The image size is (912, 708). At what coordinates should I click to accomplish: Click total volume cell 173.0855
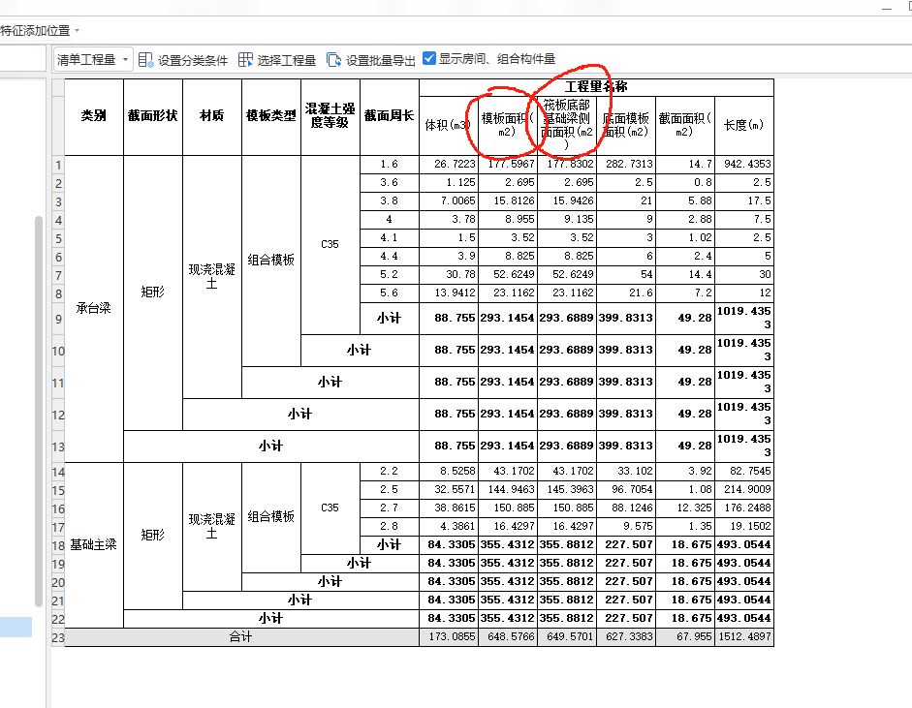click(x=449, y=637)
